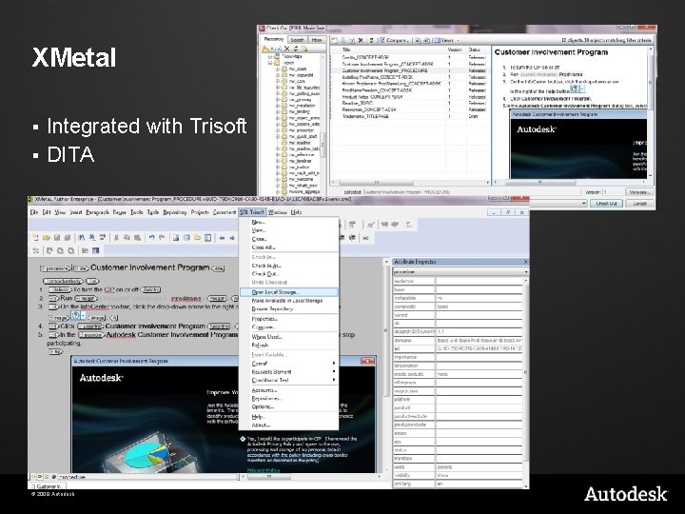Select the mv_welcome folder in tree
Screen dimensions: 685x514
(301, 179)
